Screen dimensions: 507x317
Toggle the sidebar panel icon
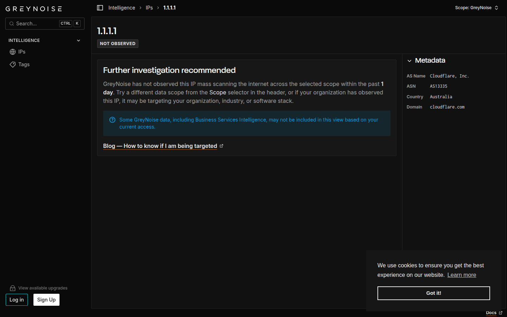click(100, 8)
